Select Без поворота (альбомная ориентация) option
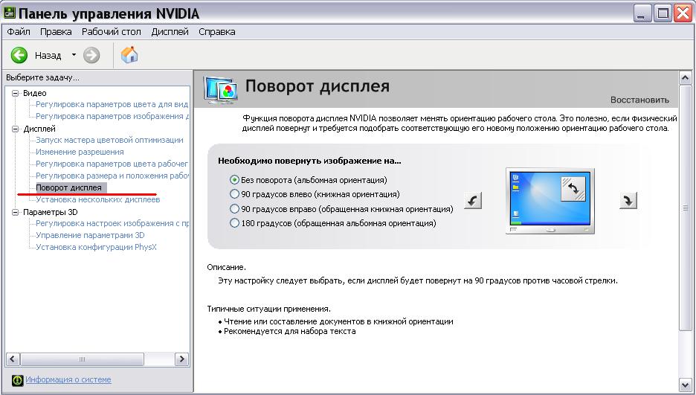The width and height of the screenshot is (696, 395). (x=308, y=180)
